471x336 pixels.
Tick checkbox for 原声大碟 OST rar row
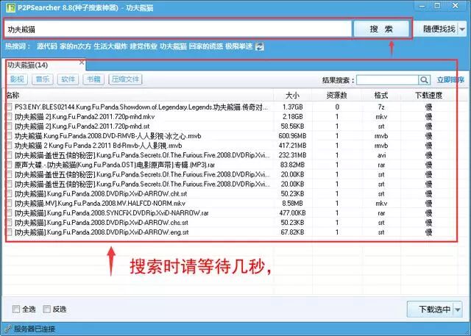[10, 165]
